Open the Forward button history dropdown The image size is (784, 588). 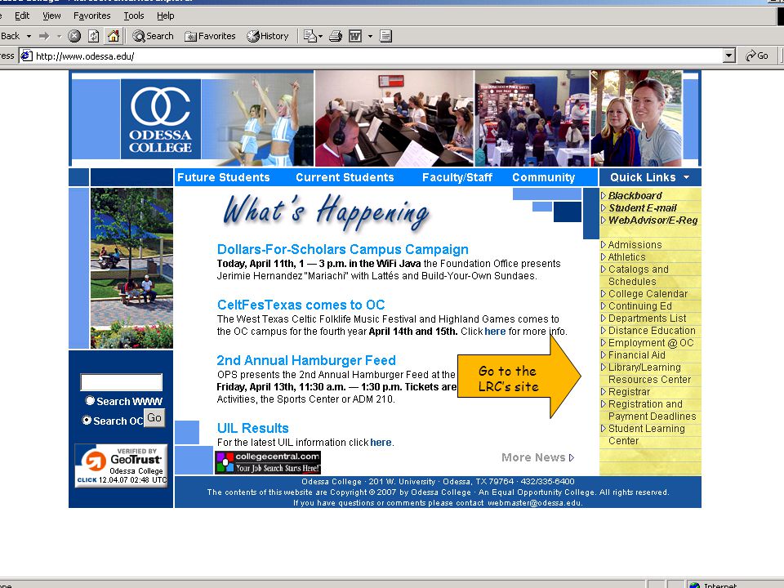[59, 36]
